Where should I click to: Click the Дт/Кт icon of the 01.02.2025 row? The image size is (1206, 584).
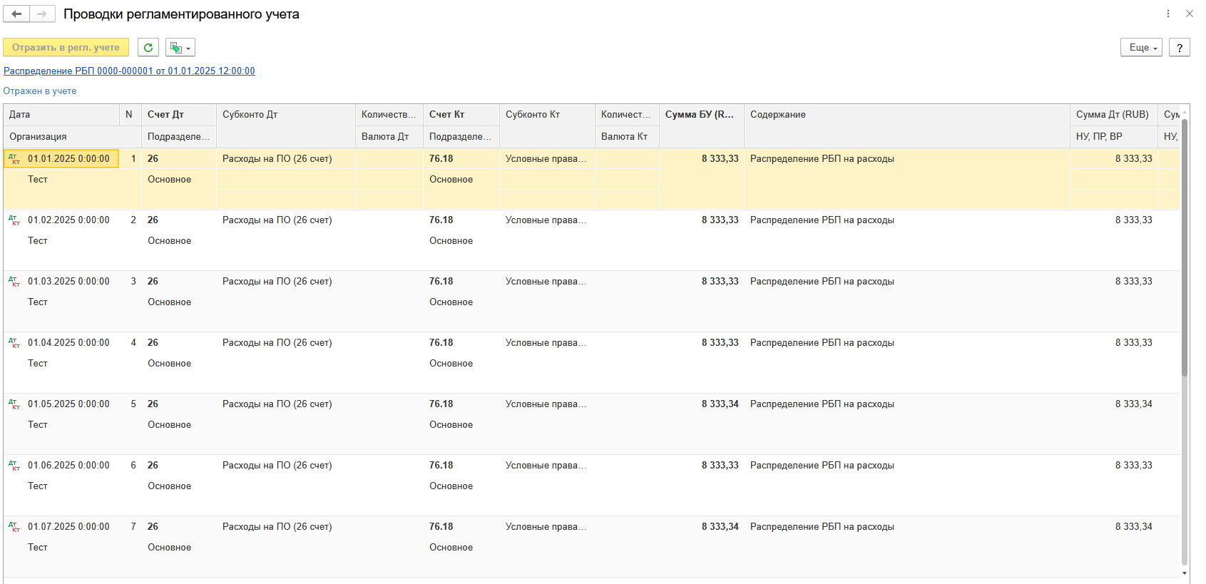click(14, 220)
